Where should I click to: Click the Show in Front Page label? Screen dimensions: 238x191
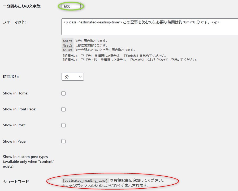coord(20,109)
